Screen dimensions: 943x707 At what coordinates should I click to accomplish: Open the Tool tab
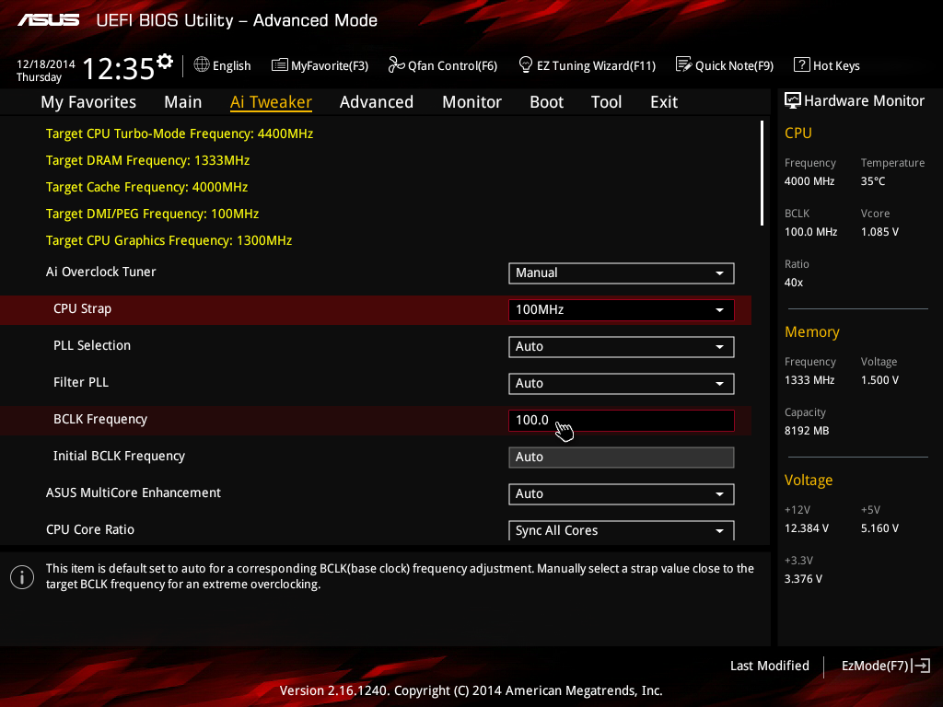point(606,102)
